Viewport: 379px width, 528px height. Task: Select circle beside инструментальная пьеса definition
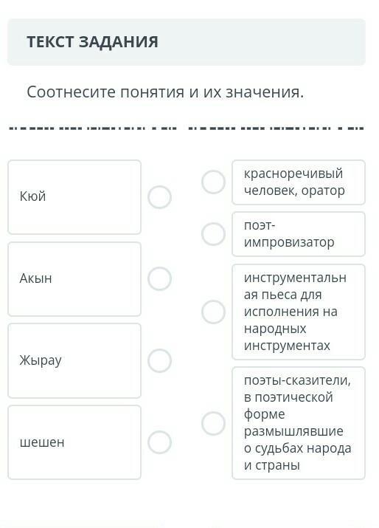(213, 312)
